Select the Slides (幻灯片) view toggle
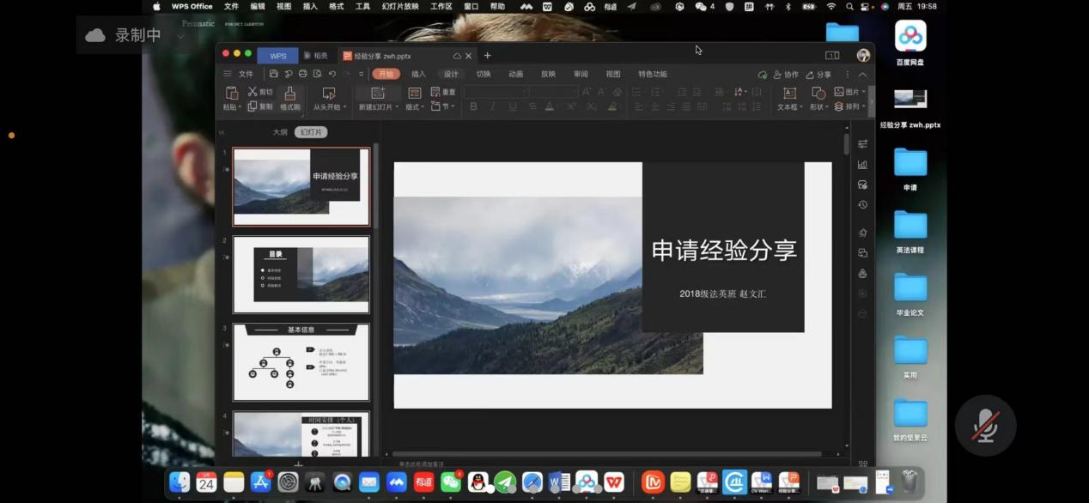Viewport: 1089px width, 503px height. [x=311, y=132]
